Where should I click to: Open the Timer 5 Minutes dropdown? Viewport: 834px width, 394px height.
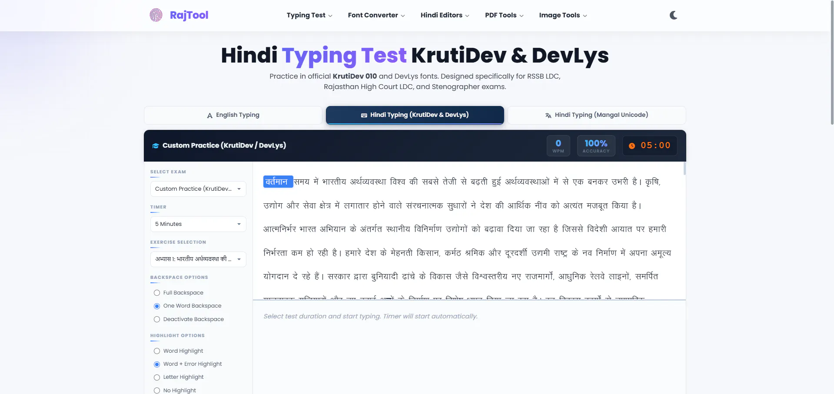point(198,224)
